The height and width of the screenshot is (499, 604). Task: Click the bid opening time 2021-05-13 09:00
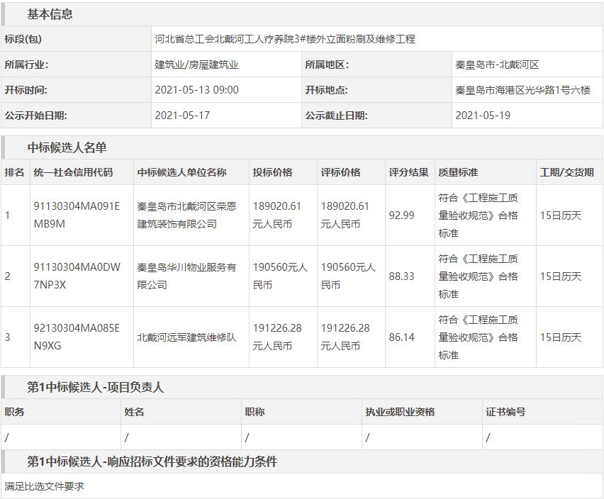pos(196,90)
